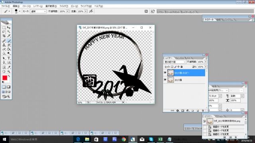Hide the 2017酉 layer
Image resolution: width=255 pixels, height=143 pixels.
(x=165, y=80)
